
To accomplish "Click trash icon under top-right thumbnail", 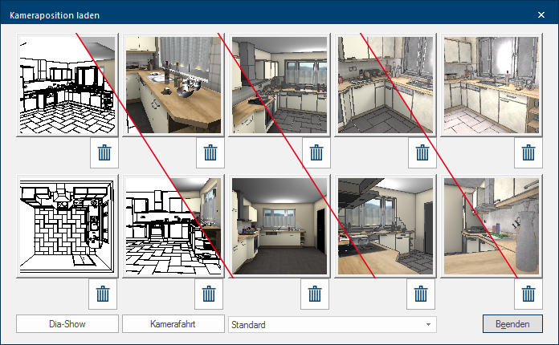I will point(528,152).
